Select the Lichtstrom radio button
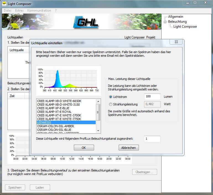The height and width of the screenshot is (195, 213). pyautogui.click(x=111, y=97)
